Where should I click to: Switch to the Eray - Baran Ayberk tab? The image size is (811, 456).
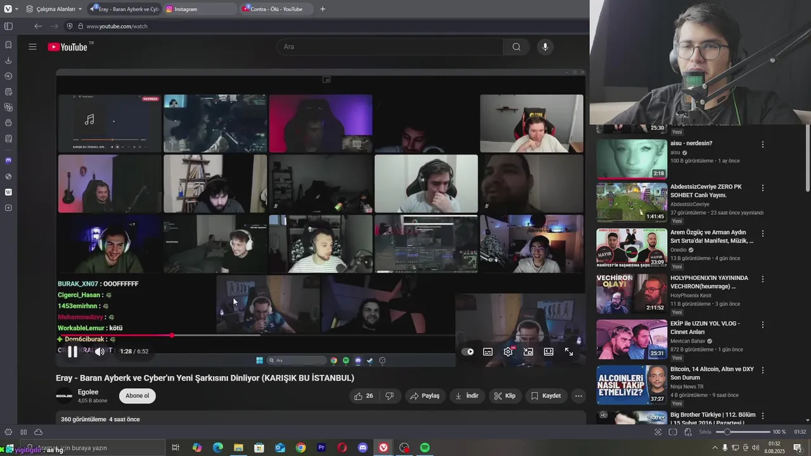coord(125,9)
